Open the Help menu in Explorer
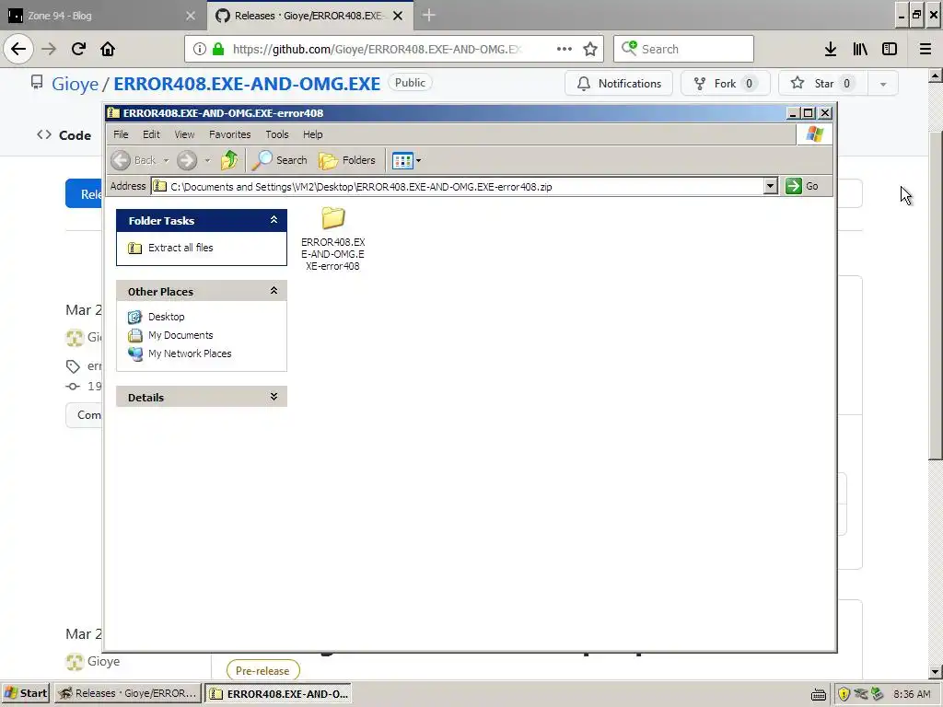 [313, 134]
